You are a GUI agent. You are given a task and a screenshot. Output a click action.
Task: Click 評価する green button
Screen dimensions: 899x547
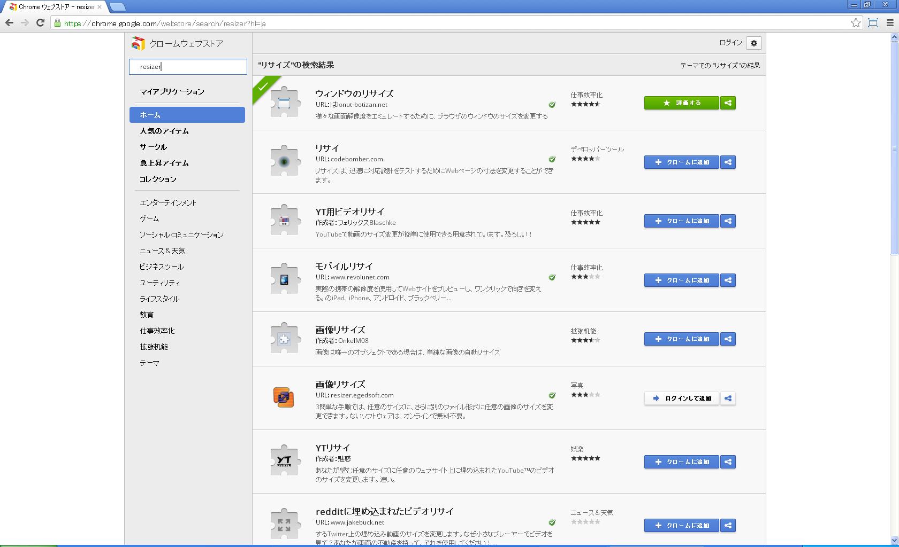[681, 103]
